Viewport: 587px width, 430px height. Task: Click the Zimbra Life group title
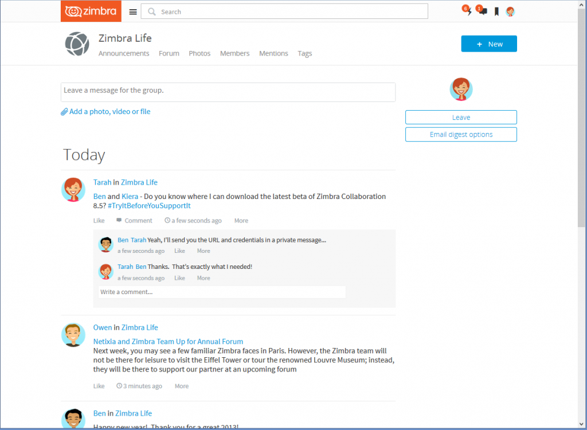pos(125,38)
